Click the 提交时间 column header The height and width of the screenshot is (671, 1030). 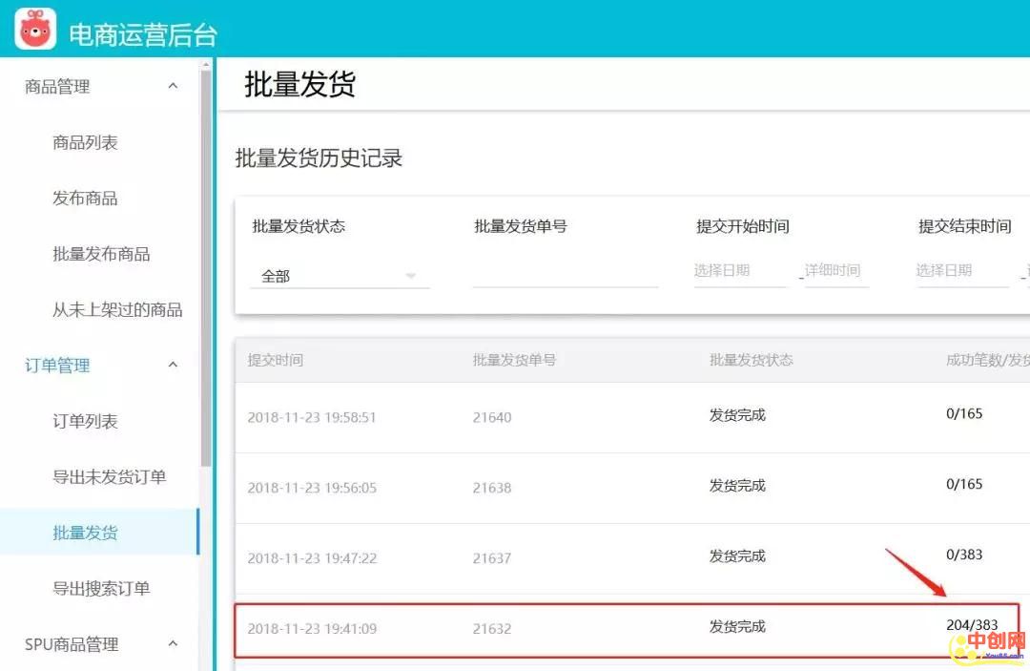(276, 360)
